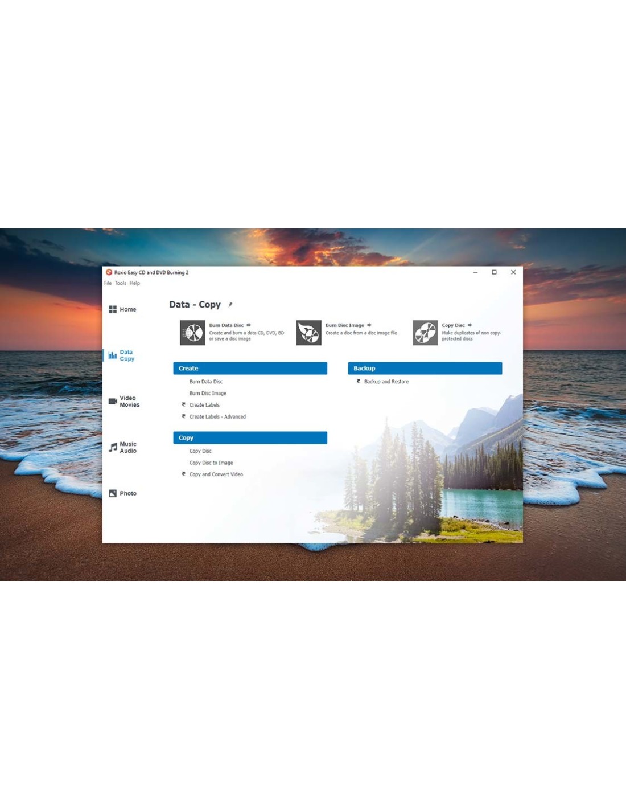The height and width of the screenshot is (810, 626).
Task: Select the Data Copy bar-chart icon
Action: click(113, 355)
